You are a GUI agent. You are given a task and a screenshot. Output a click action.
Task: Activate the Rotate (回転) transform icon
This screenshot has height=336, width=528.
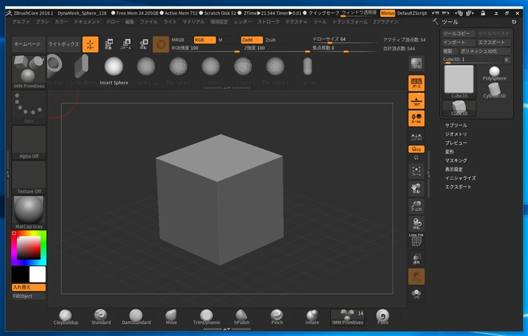(x=144, y=44)
